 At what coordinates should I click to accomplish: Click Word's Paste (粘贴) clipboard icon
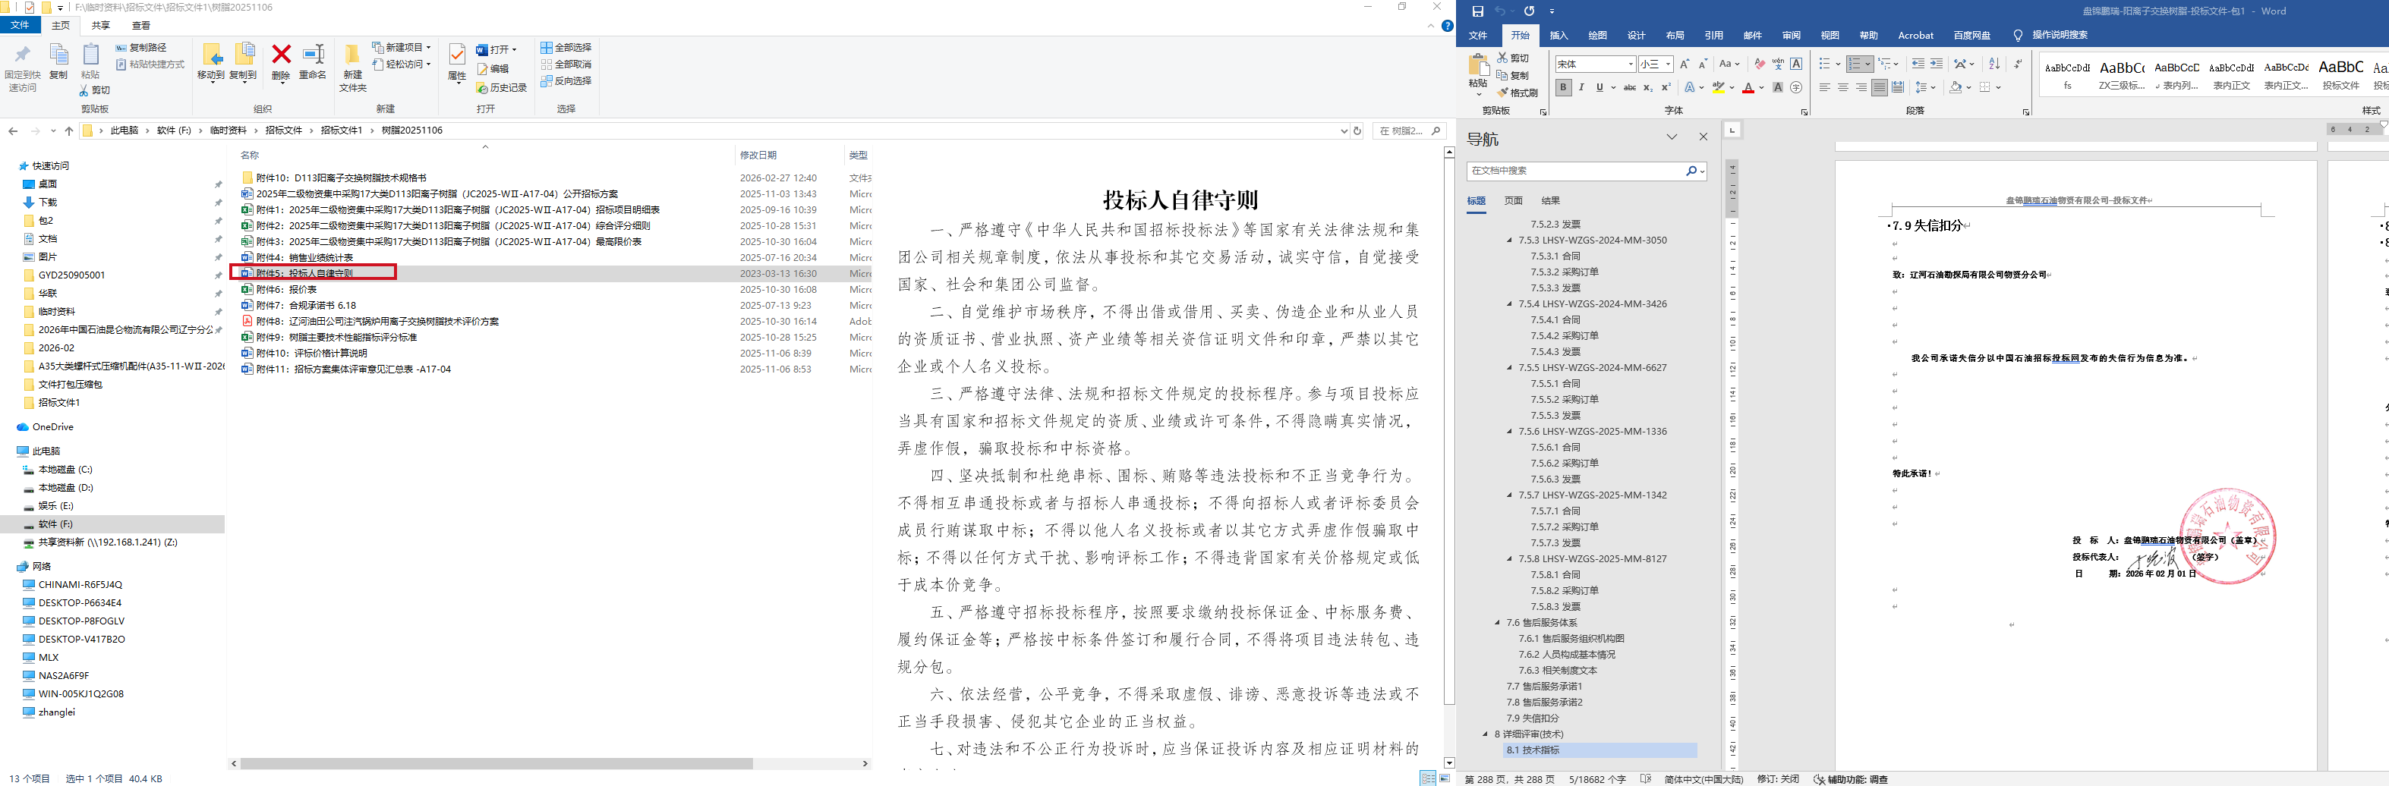[x=1478, y=65]
